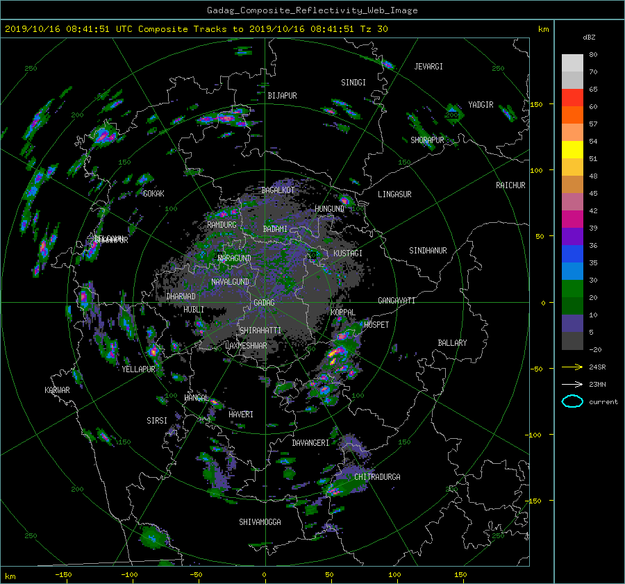Select the SINDGI town label
This screenshot has width=625, height=584.
point(353,83)
